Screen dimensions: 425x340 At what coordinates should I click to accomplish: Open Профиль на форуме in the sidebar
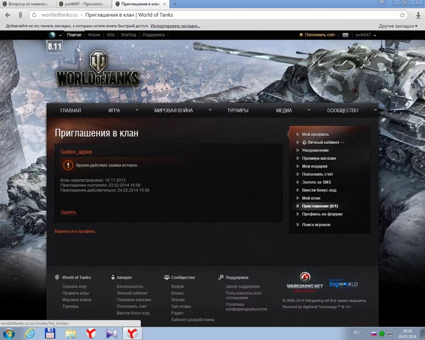click(322, 214)
